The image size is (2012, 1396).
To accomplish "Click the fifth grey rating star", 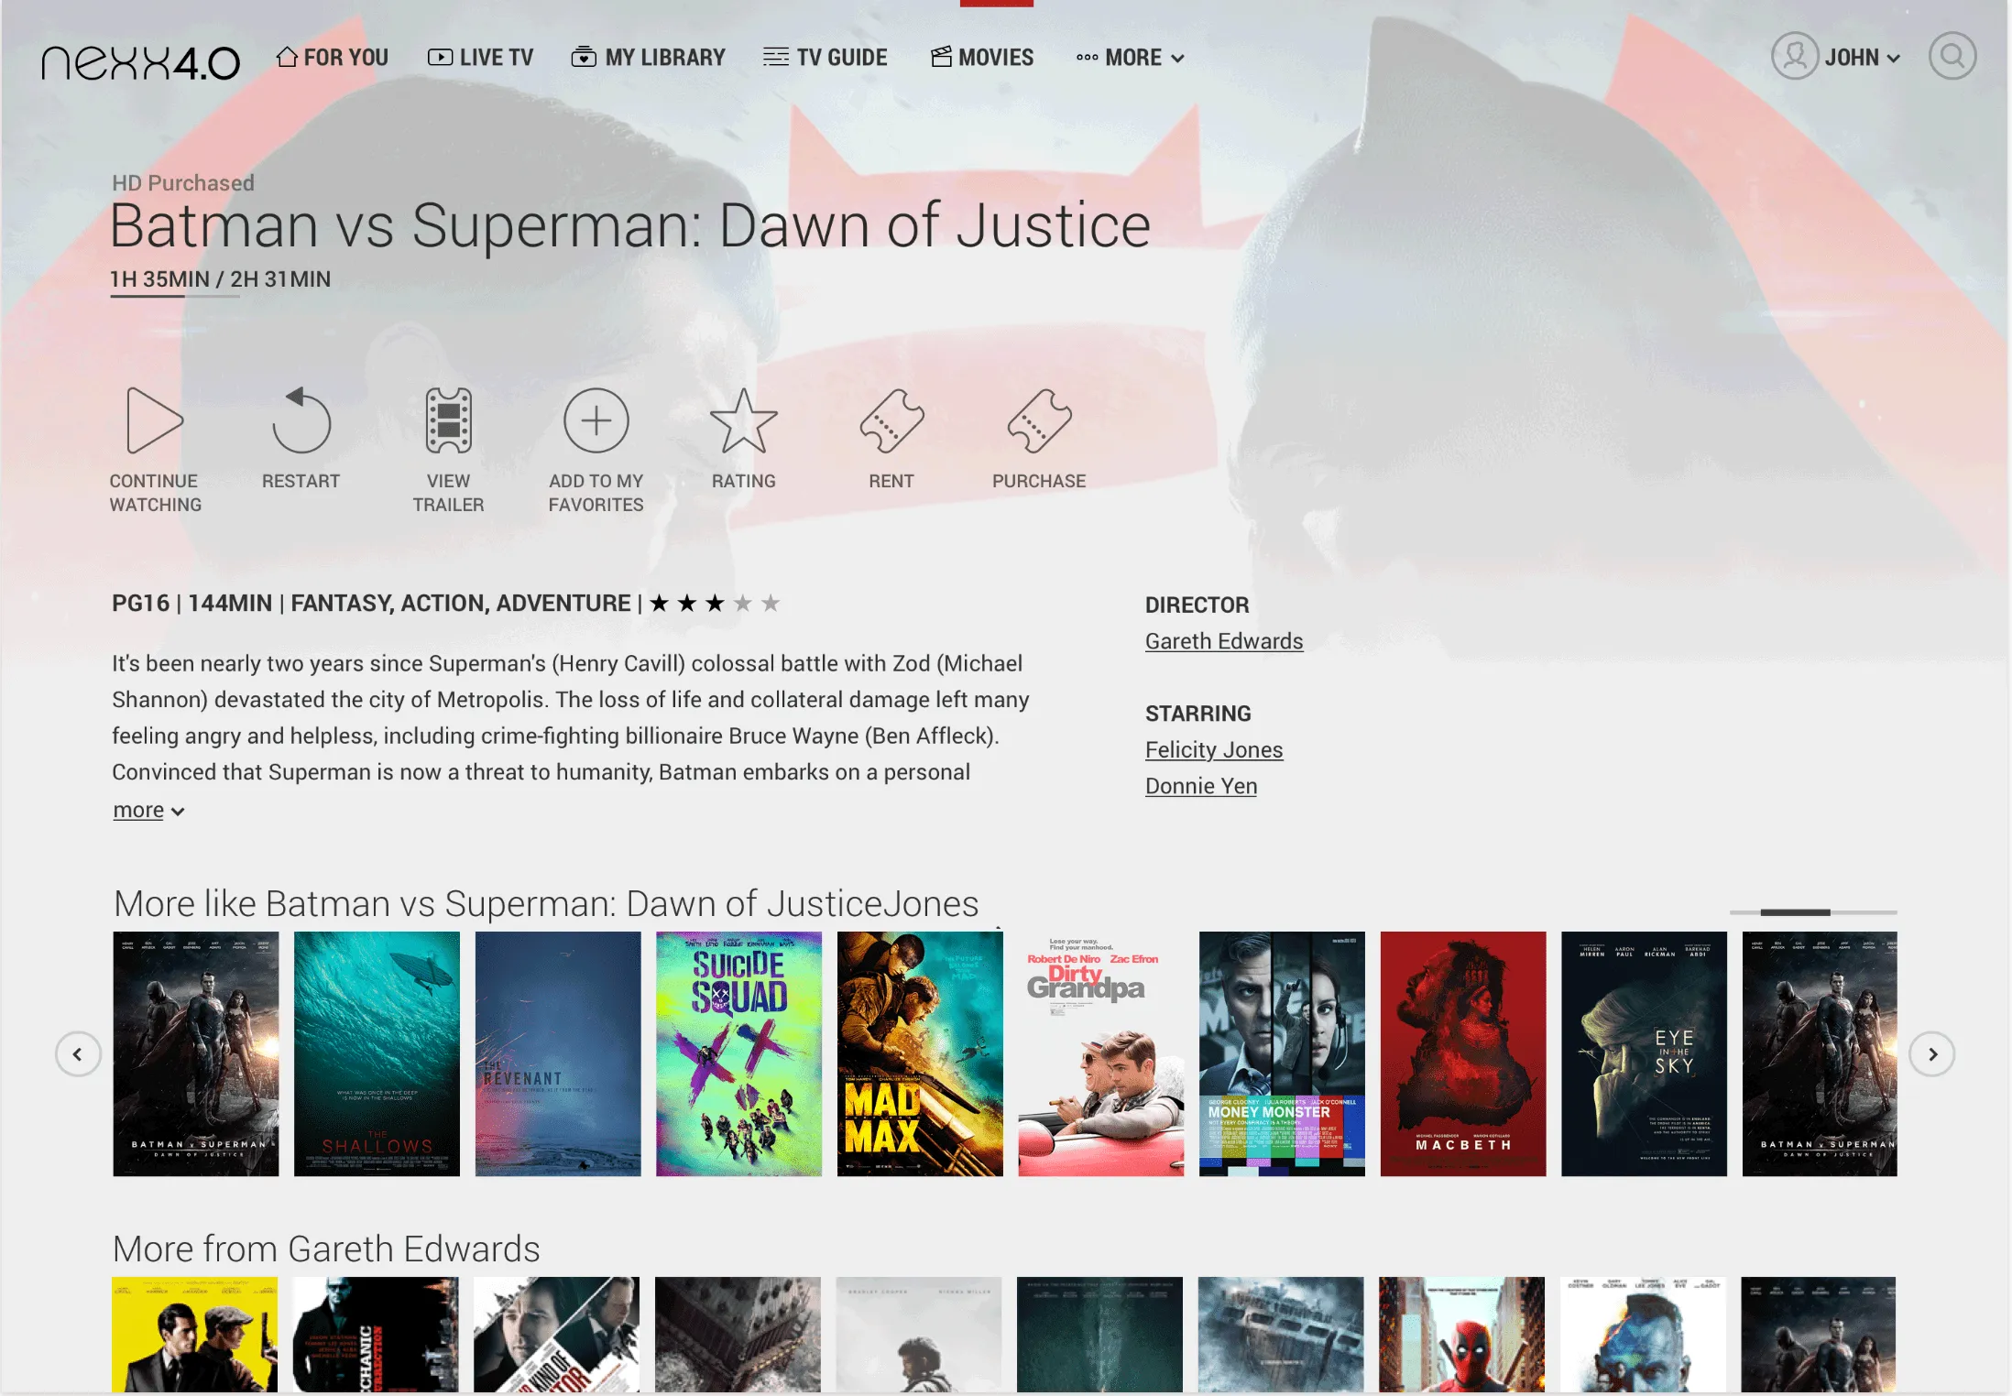I will point(771,603).
